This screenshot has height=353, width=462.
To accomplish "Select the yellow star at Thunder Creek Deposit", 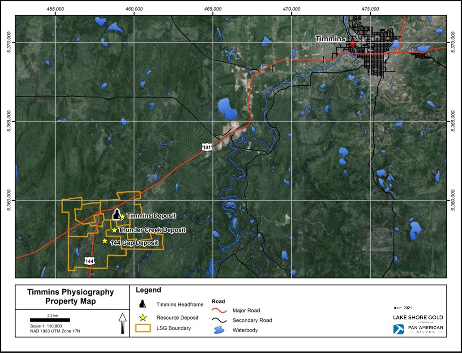I will click(115, 230).
